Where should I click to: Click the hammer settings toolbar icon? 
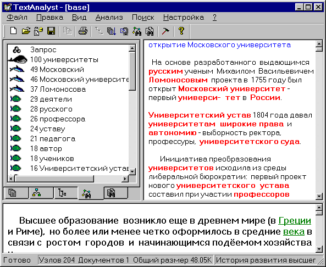[165, 31]
